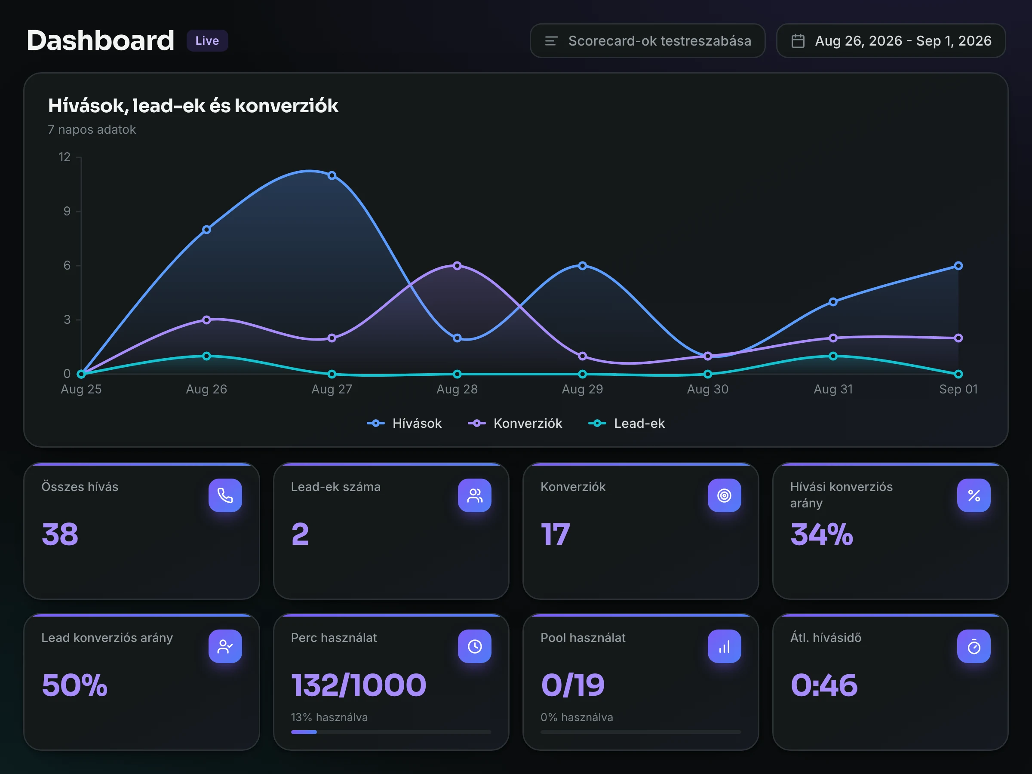This screenshot has height=774, width=1032.
Task: Click the Aug 30 x-axis label
Action: tap(708, 389)
